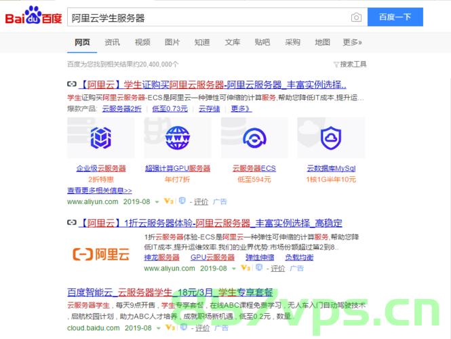
Task: Open 搜索工具 search tools
Action: click(x=353, y=64)
